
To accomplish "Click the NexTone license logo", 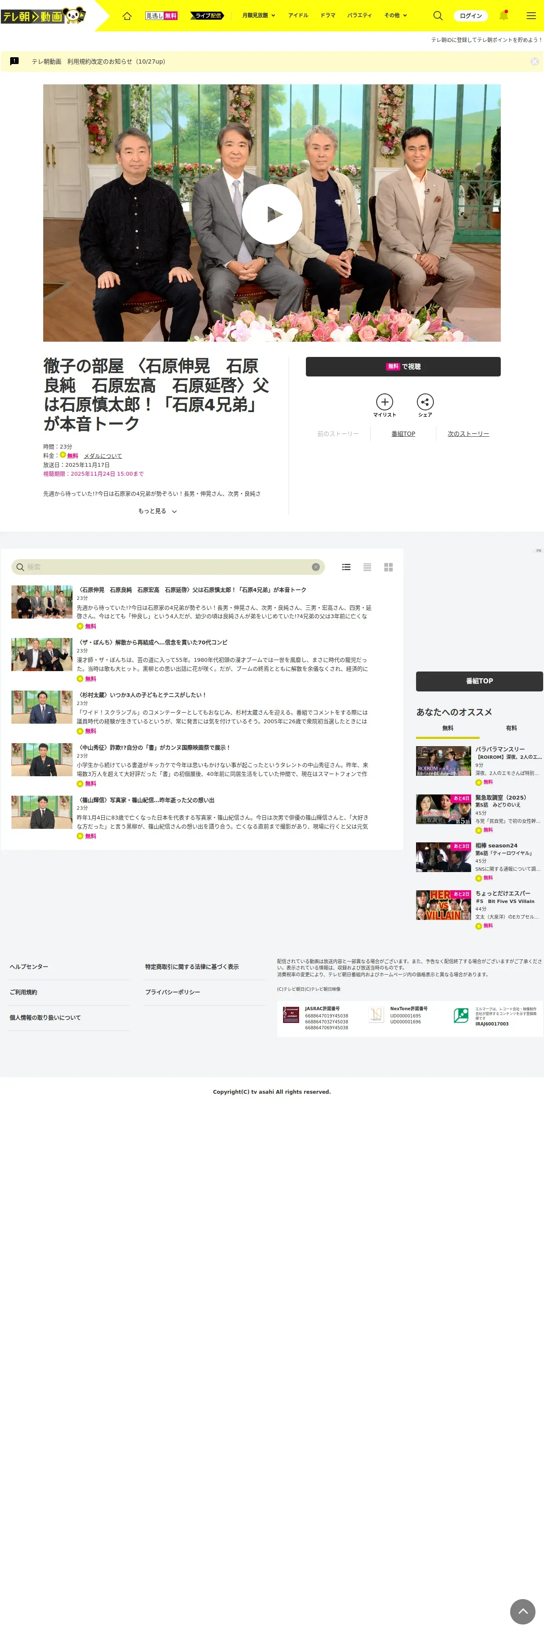I will pos(376,1015).
